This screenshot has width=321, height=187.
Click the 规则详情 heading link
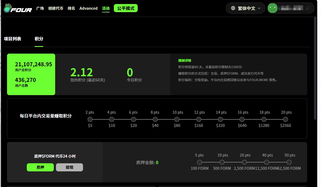(x=185, y=61)
